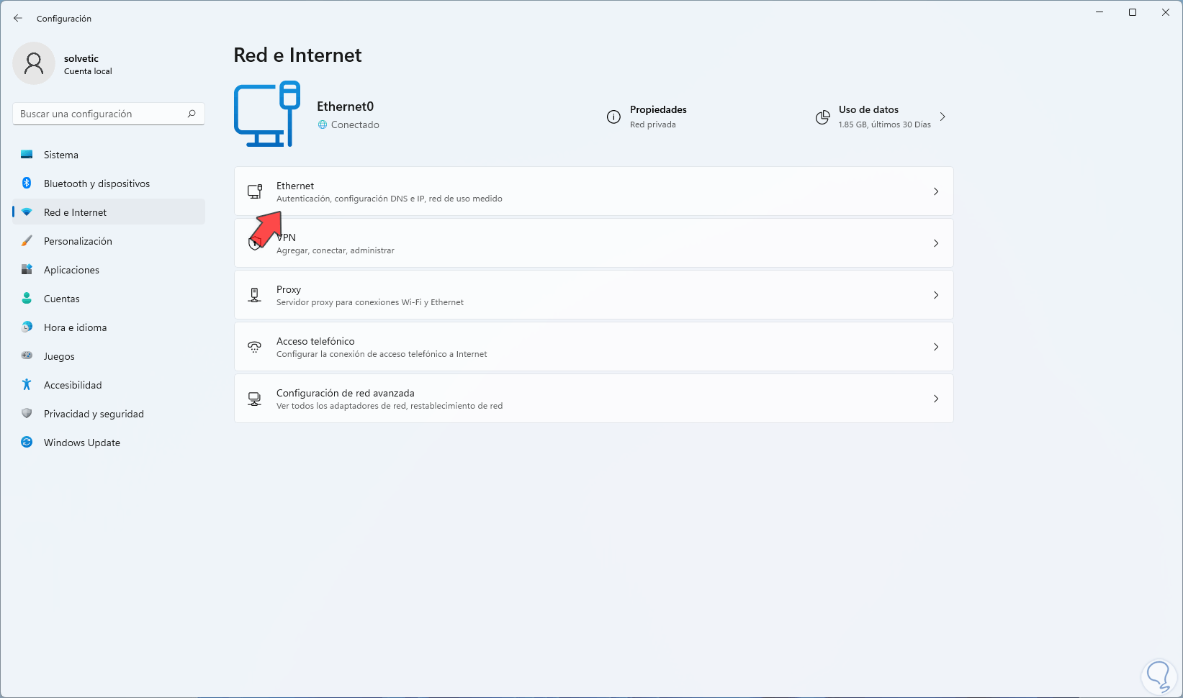Click the Privacidad y seguridad shield icon
This screenshot has width=1183, height=698.
[x=27, y=413]
